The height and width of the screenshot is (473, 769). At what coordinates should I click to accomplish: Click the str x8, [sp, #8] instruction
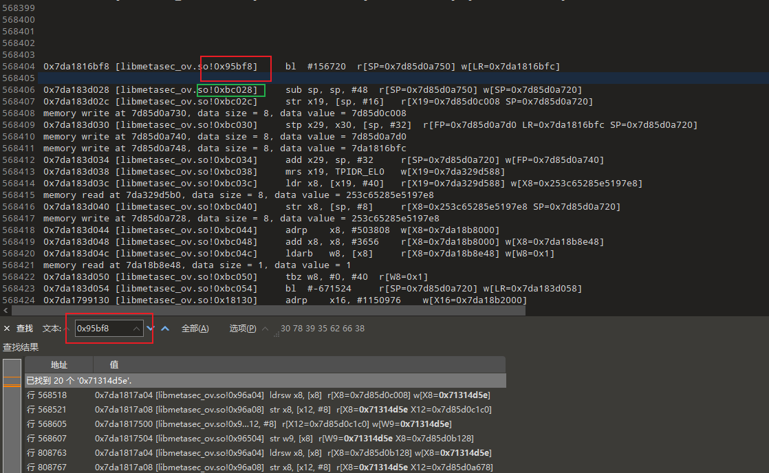click(x=329, y=207)
